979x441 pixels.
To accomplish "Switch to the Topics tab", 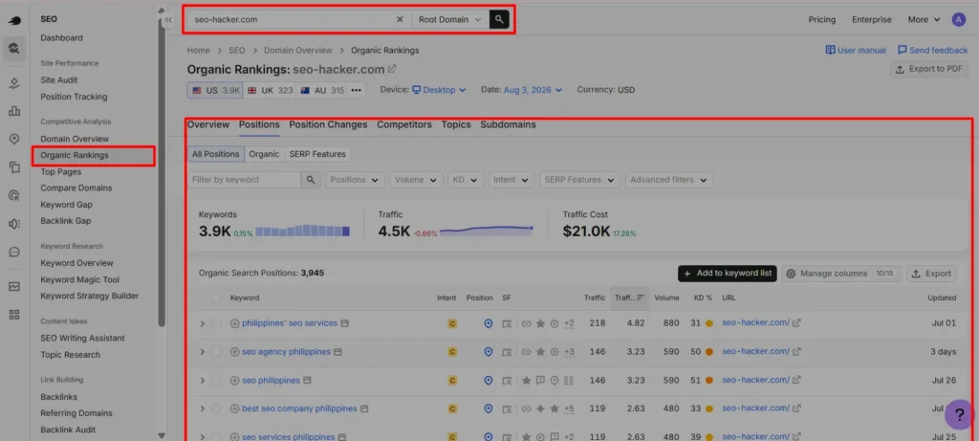I will (x=456, y=124).
